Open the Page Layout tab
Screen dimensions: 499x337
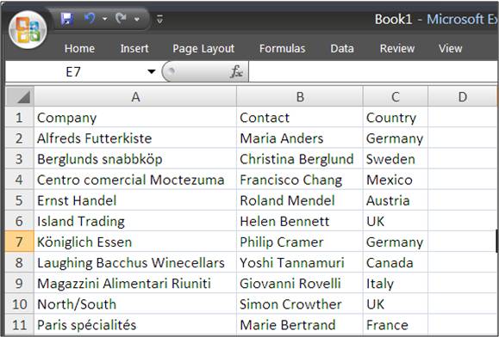203,48
